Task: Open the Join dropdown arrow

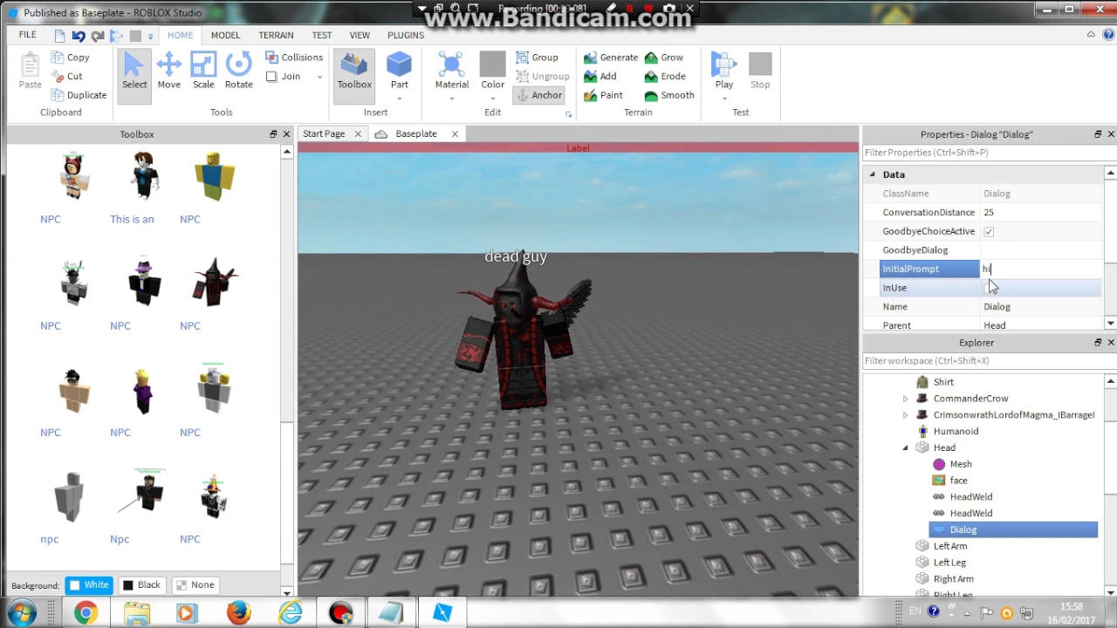Action: click(x=319, y=77)
